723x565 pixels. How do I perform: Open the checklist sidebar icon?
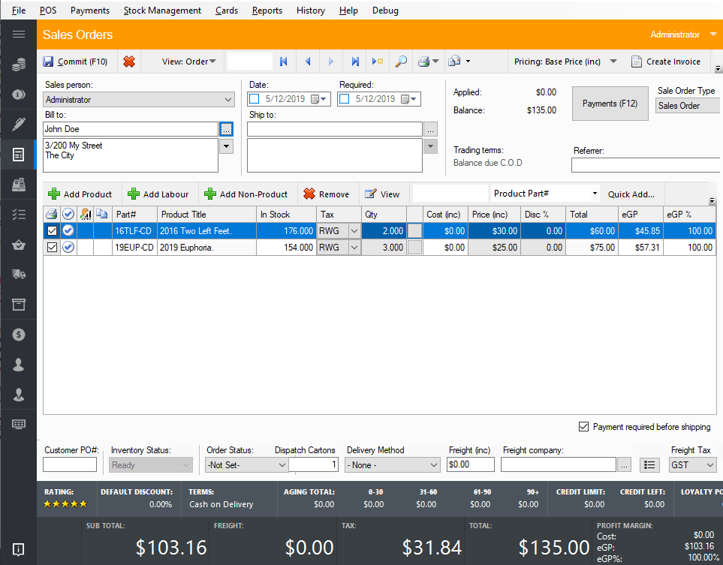click(x=19, y=215)
